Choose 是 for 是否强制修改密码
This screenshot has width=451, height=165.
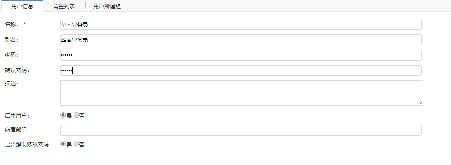63,144
